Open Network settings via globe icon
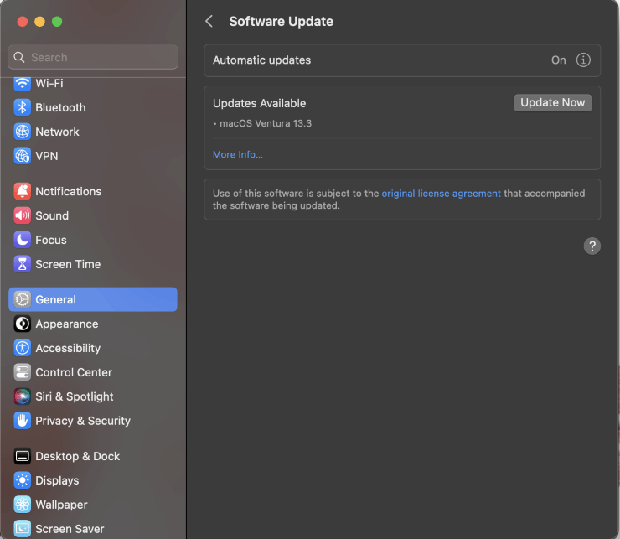 click(22, 132)
